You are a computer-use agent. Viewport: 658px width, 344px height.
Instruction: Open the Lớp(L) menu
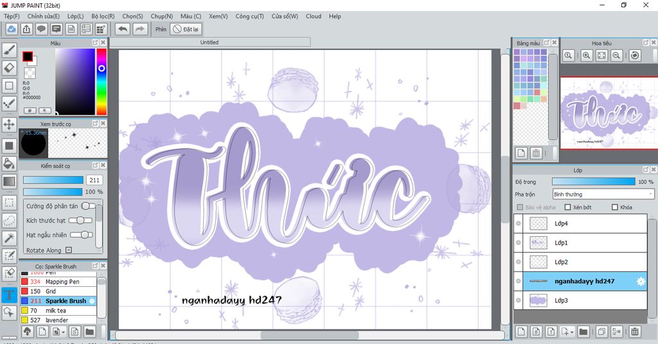[x=76, y=16]
